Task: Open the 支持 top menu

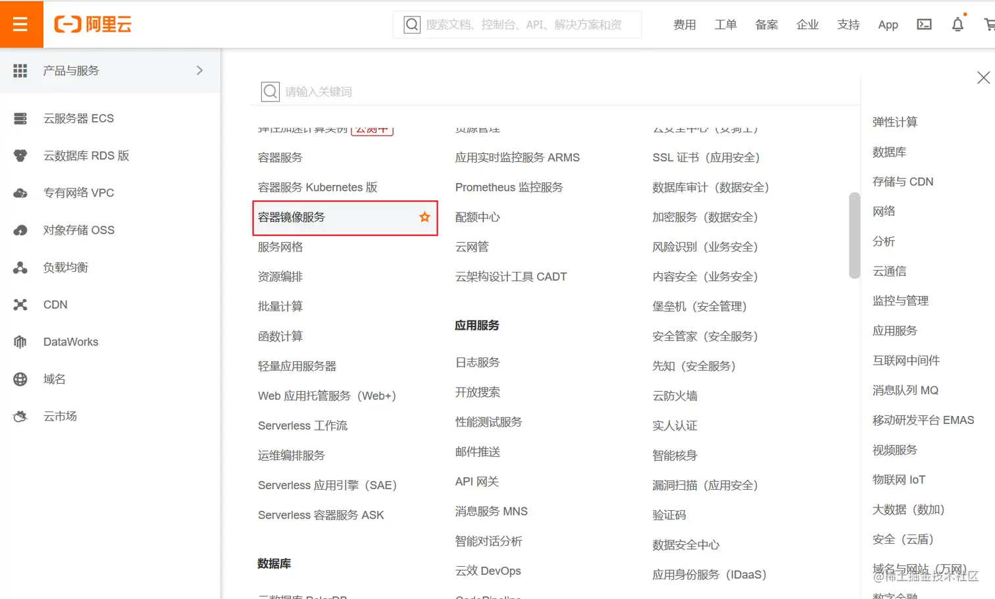Action: [848, 25]
